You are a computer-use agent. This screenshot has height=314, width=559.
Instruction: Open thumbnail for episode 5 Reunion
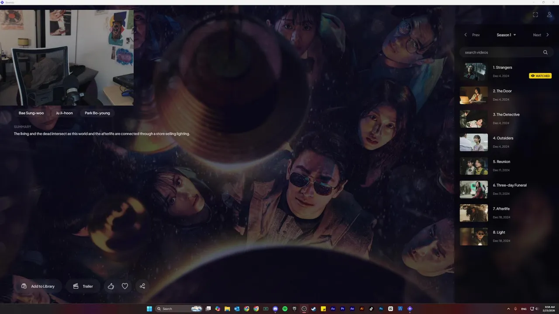click(474, 166)
